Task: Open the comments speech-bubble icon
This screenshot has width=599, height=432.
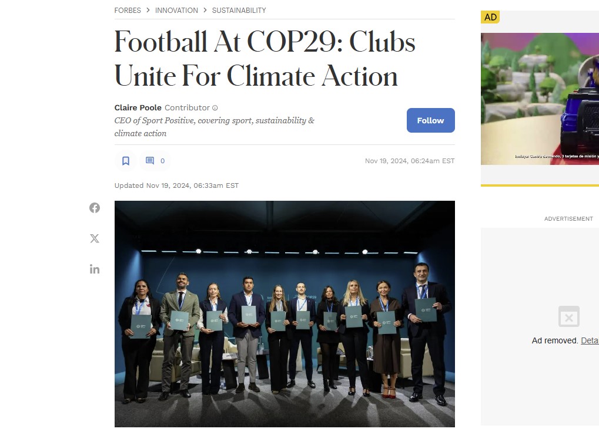Action: click(150, 161)
